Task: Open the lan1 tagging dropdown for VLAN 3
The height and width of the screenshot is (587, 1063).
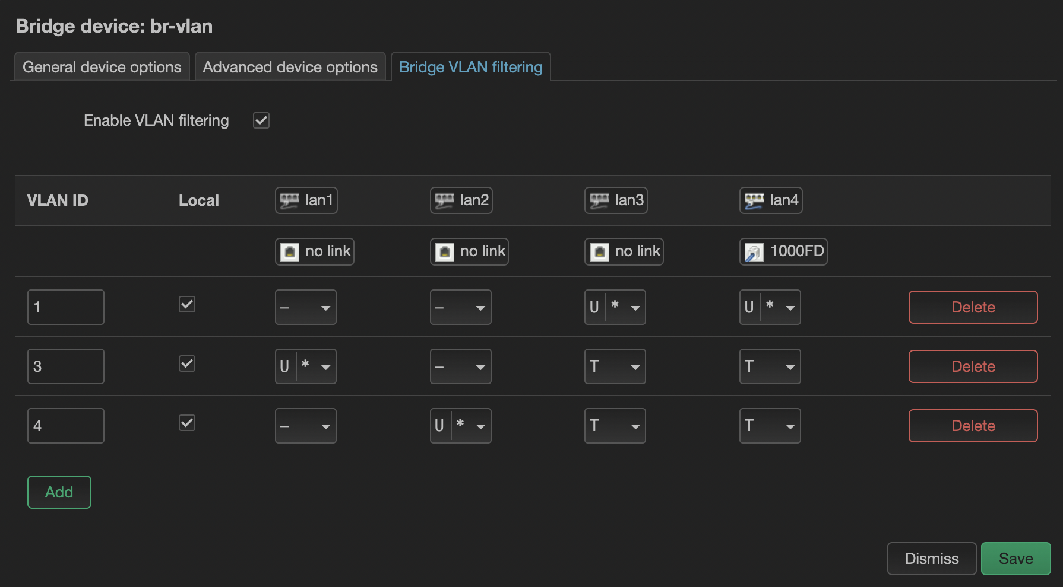Action: tap(305, 366)
